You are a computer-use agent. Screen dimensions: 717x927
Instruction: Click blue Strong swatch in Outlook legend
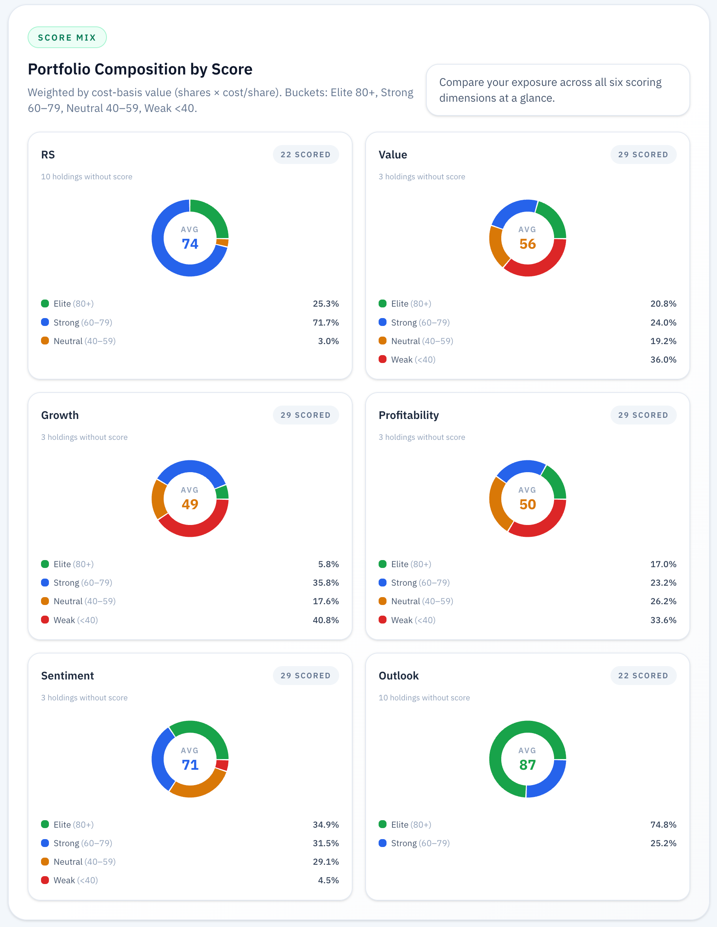382,843
